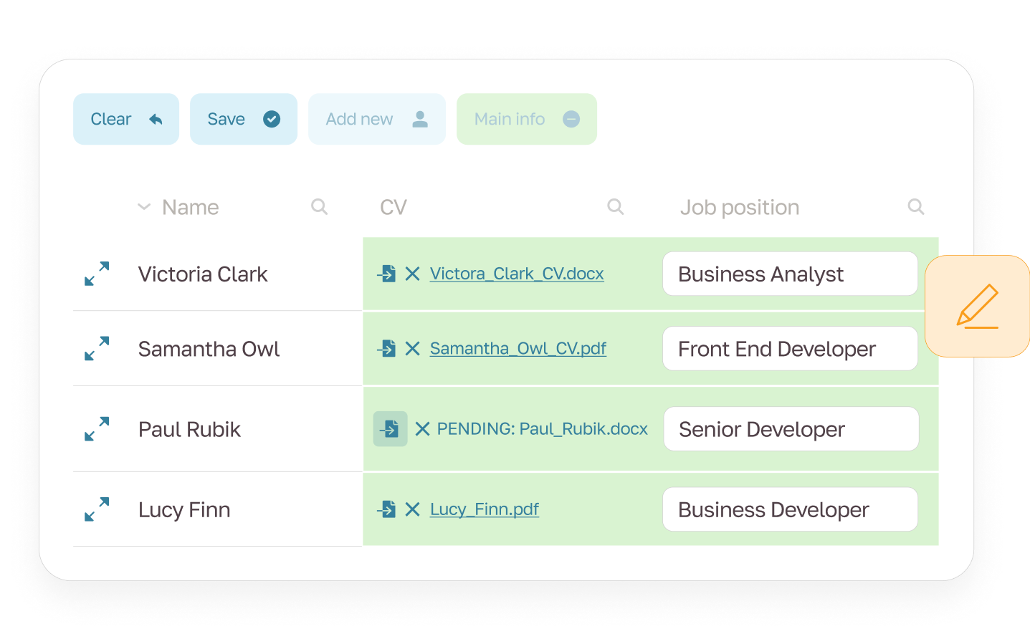Expand the Samantha Owl row

coord(97,349)
